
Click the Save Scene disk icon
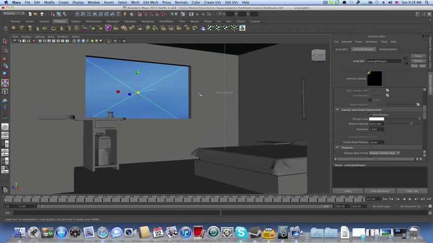[42, 14]
